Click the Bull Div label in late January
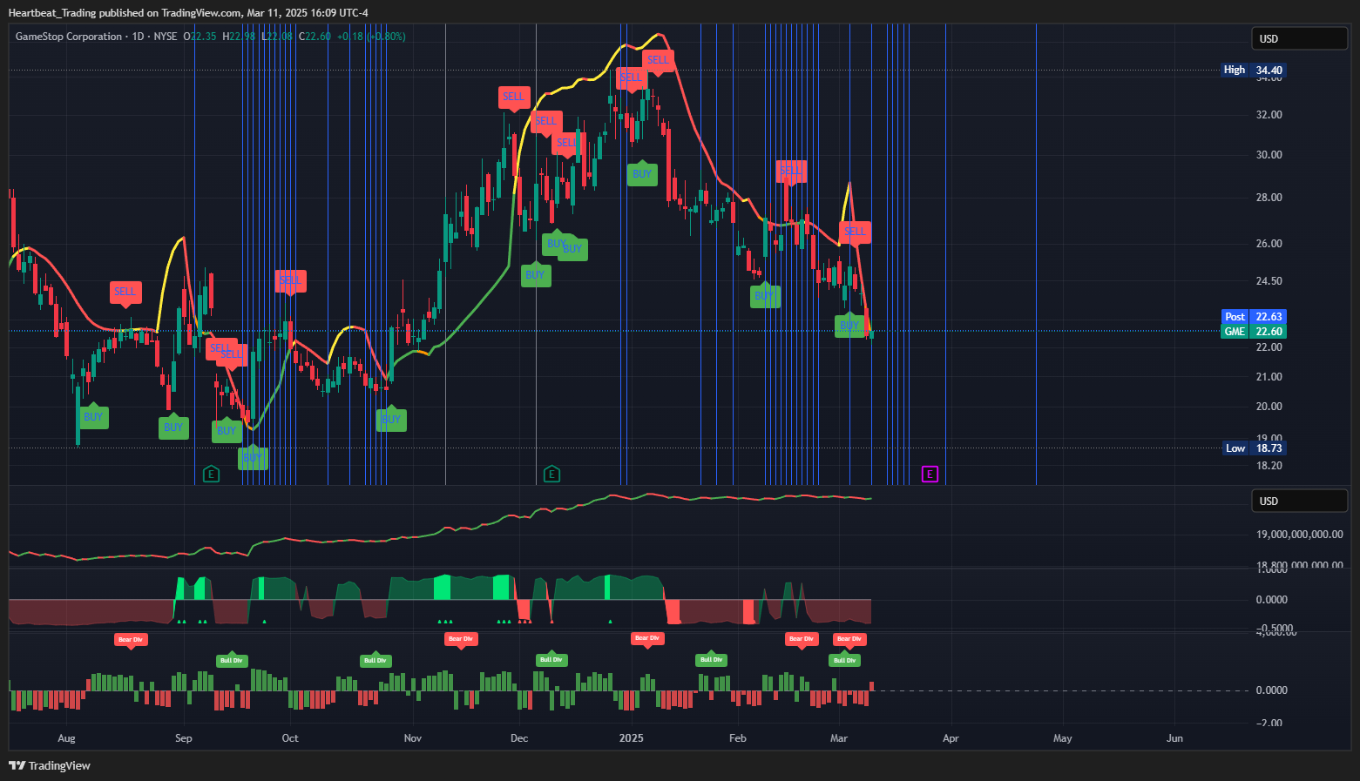The width and height of the screenshot is (1360, 781). [x=711, y=659]
